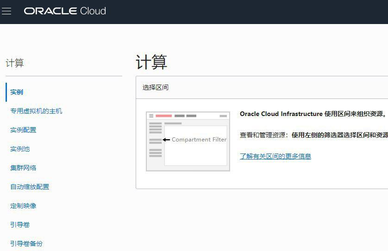Click the bold Oracle Cloud Infrastructure text
388x251 pixels.
pos(281,114)
